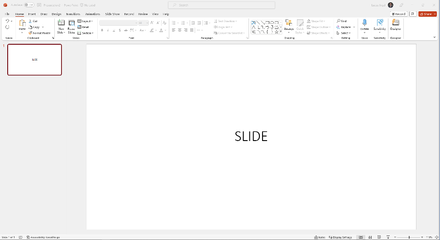Image resolution: width=440 pixels, height=240 pixels.
Task: Click the New Slide icon
Action: [61, 23]
